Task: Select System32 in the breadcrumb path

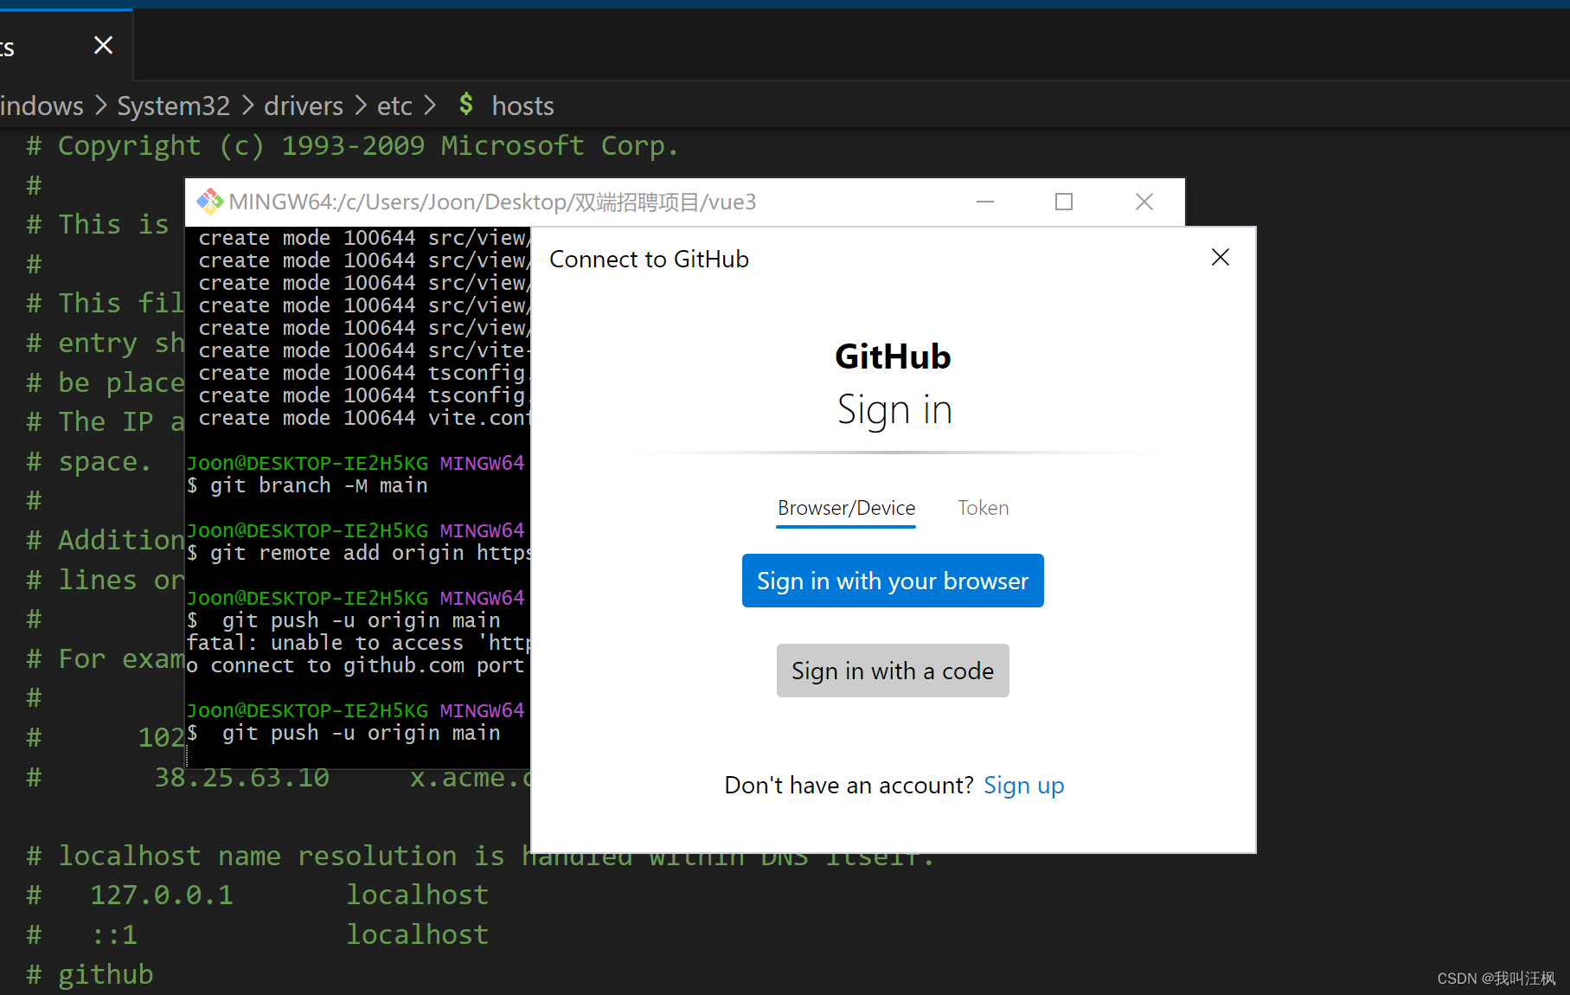Action: point(174,106)
